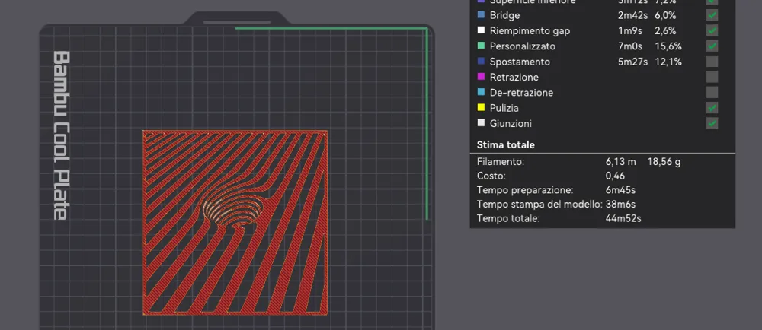Click the green Personalizzato color swatch

(x=481, y=46)
